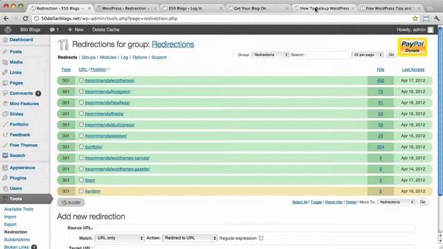Click the Search input field
The width and height of the screenshot is (443, 249).
coord(327,55)
